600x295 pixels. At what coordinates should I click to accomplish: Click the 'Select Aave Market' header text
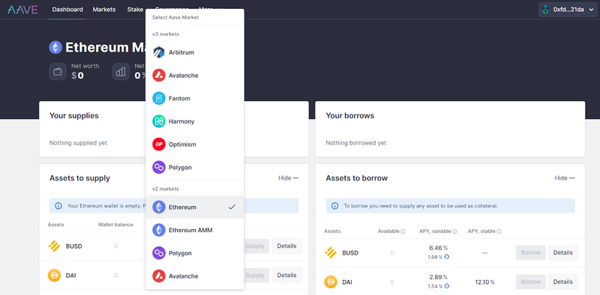click(x=175, y=17)
